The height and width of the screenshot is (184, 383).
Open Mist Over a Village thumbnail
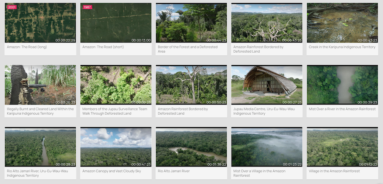click(267, 147)
